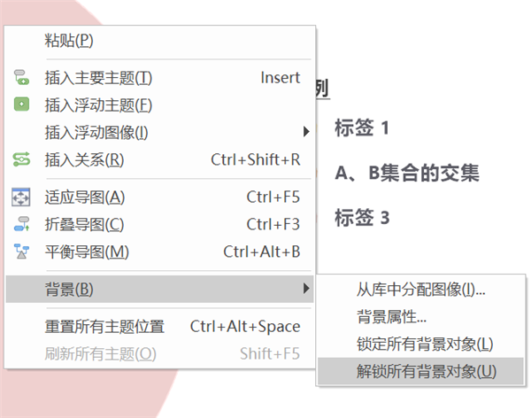The height and width of the screenshot is (418, 531).
Task: Choose 插入主要主题(T) menu entry
Action: 159,78
